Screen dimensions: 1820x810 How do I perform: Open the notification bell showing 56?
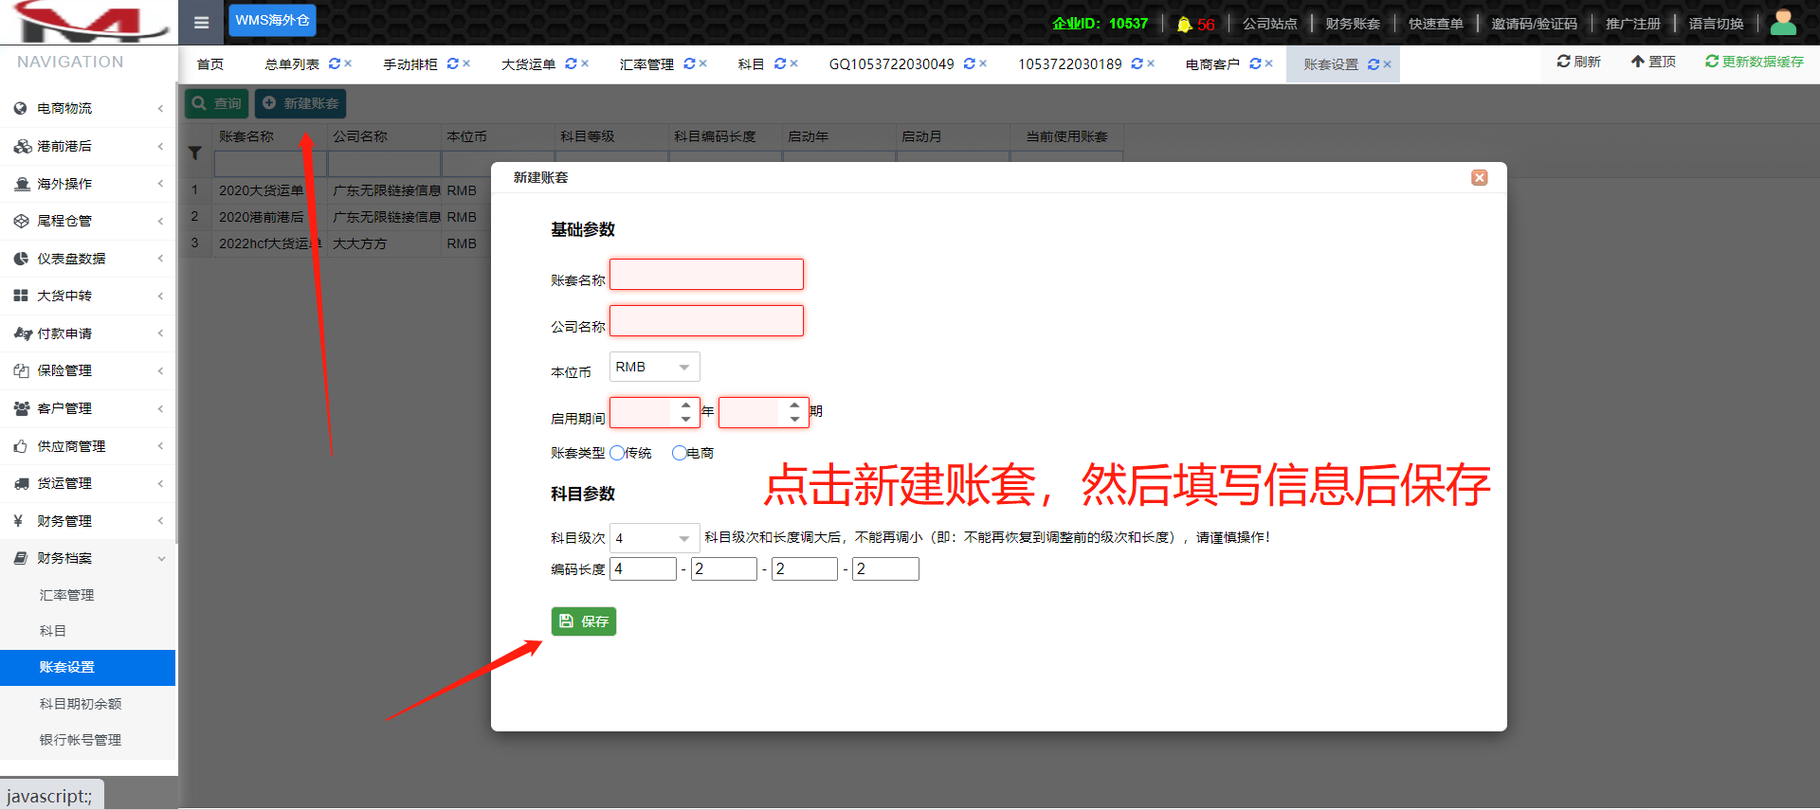click(1194, 25)
